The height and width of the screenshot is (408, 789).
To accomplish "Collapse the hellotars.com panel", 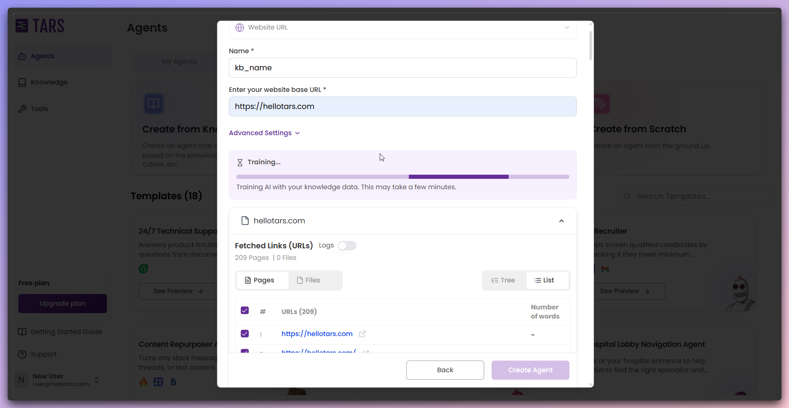I will (x=561, y=221).
